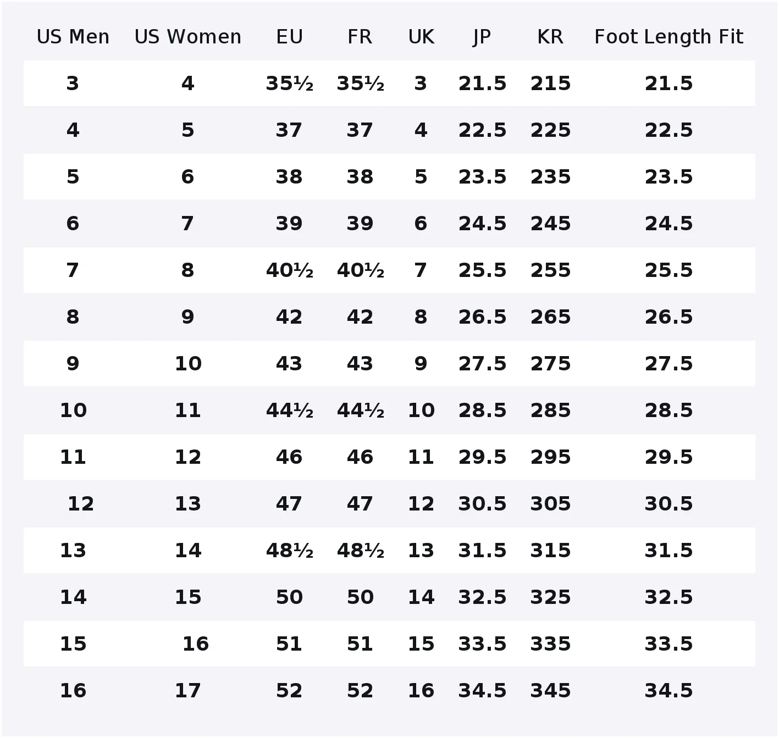The width and height of the screenshot is (779, 738).
Task: Select the EU column header
Action: pos(289,37)
